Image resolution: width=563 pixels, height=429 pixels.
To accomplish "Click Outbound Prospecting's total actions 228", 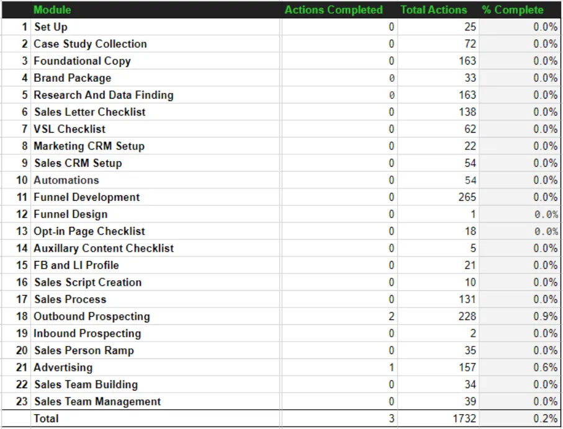I will (467, 316).
